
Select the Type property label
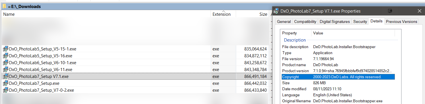pos(287,53)
